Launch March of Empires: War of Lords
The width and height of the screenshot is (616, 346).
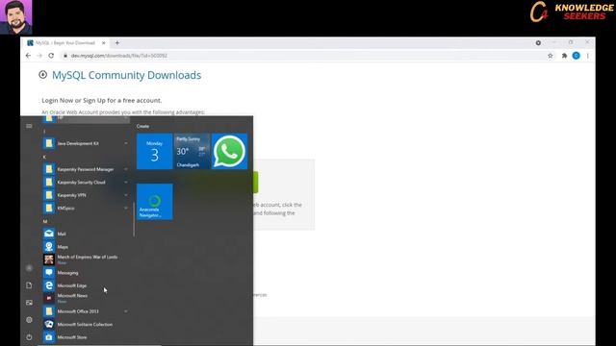pyautogui.click(x=86, y=259)
